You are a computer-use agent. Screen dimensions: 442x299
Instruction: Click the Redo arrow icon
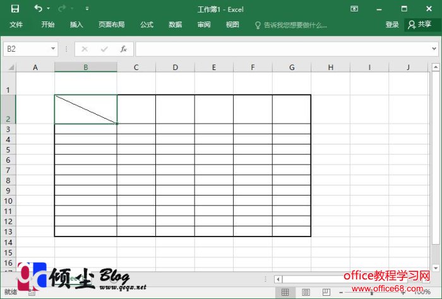(62, 9)
